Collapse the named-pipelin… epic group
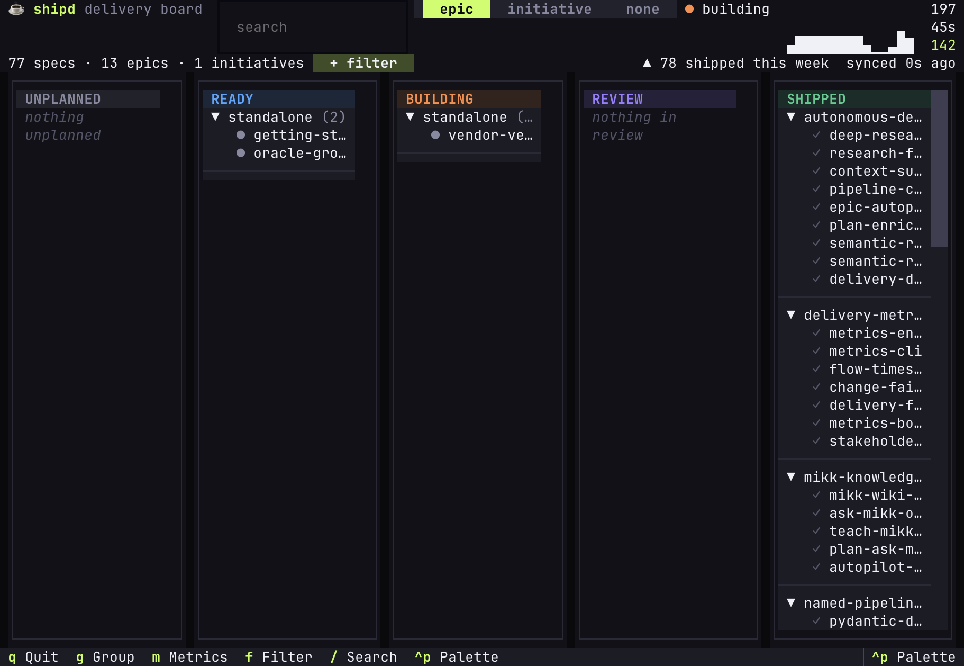The width and height of the screenshot is (964, 666). tap(791, 603)
